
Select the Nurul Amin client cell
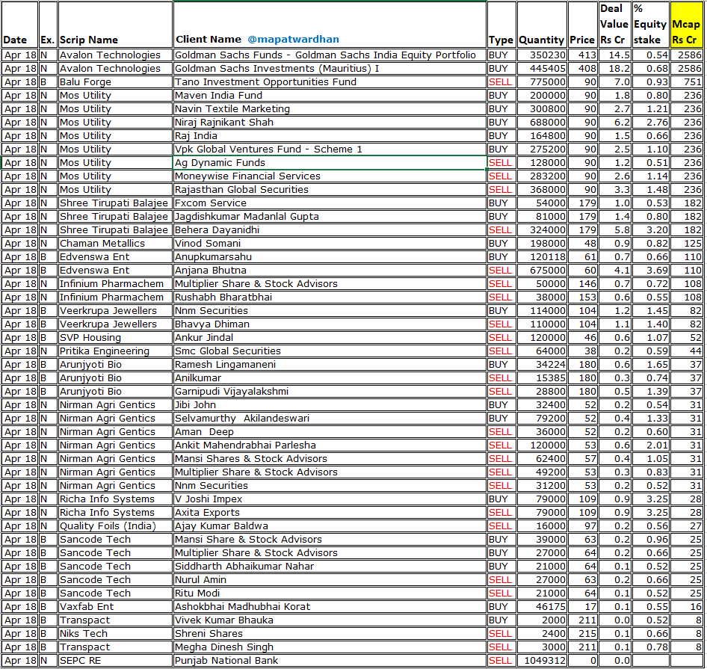(x=330, y=580)
